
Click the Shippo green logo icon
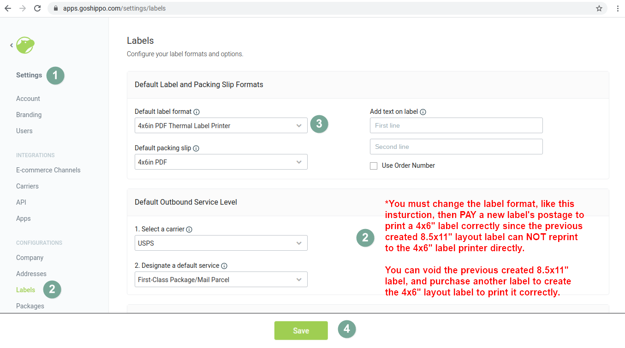click(x=25, y=45)
